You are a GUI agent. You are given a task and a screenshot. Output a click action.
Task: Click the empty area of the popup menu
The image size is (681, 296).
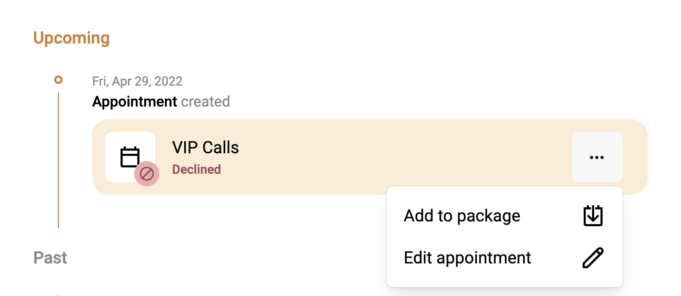click(504, 237)
